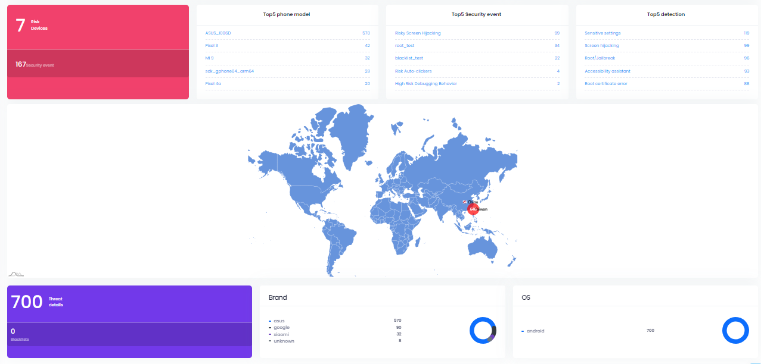
Task: Toggle the asus legend entry
Action: [278, 321]
